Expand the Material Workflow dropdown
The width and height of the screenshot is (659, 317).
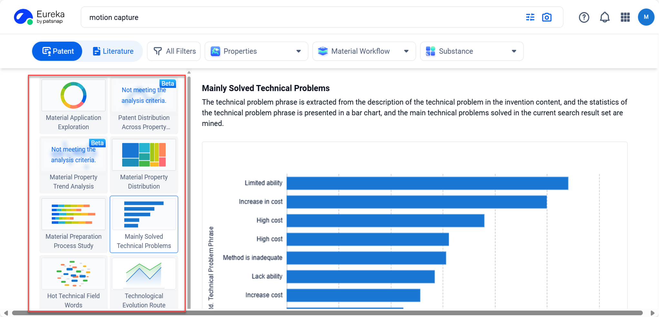pos(364,51)
